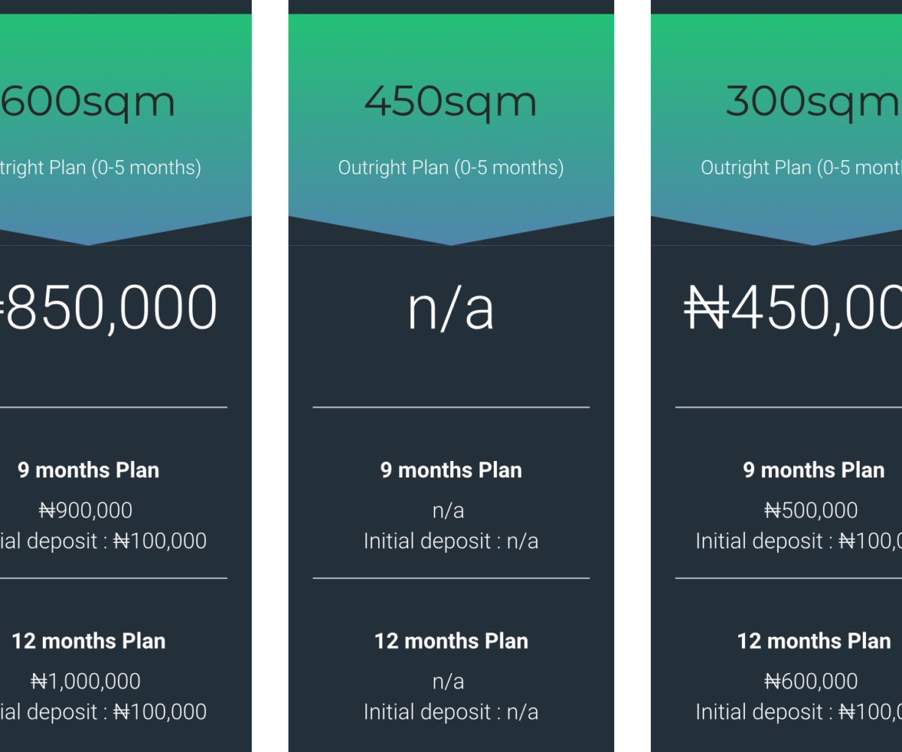Screen dimensions: 902x752
Task: Click 9 months Plan in 300sqm card
Action: 814,470
